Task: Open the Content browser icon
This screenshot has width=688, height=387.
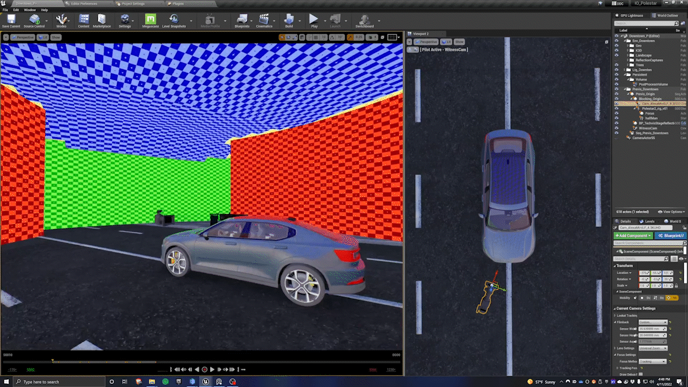Action: coord(84,21)
